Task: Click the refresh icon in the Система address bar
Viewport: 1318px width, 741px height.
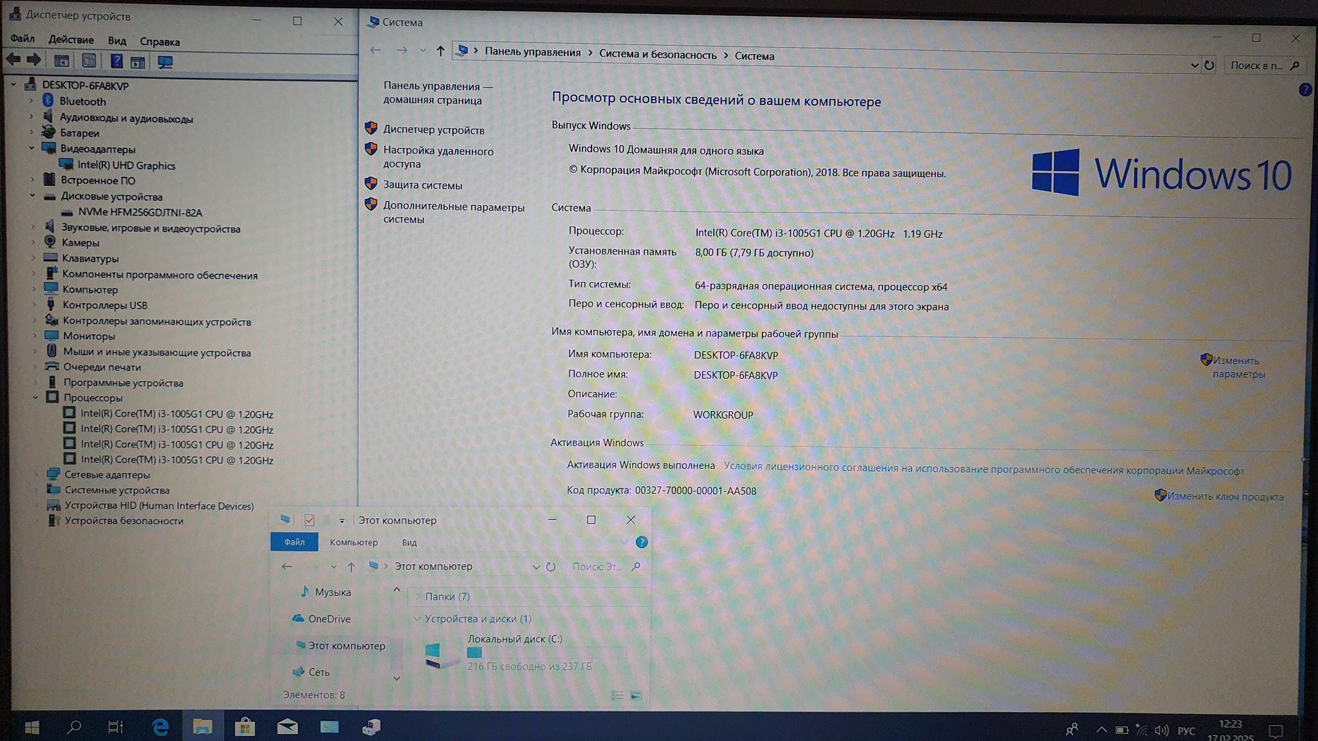Action: point(1209,65)
